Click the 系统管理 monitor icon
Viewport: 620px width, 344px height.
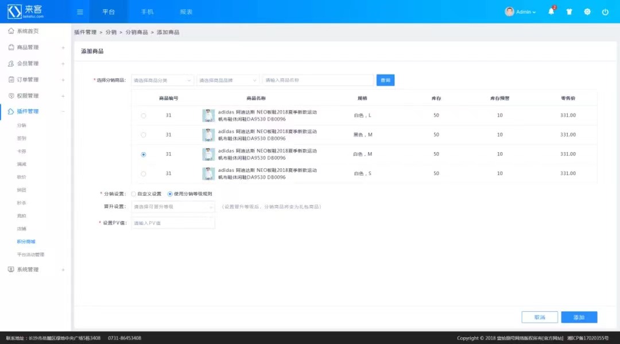coord(11,269)
